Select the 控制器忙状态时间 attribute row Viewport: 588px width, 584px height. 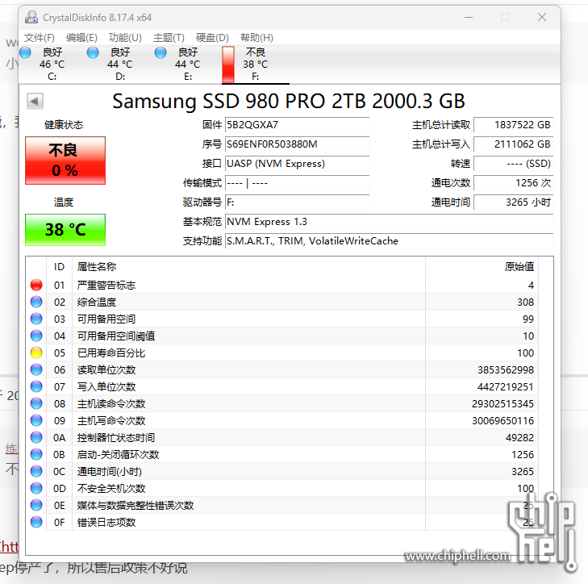pos(283,438)
